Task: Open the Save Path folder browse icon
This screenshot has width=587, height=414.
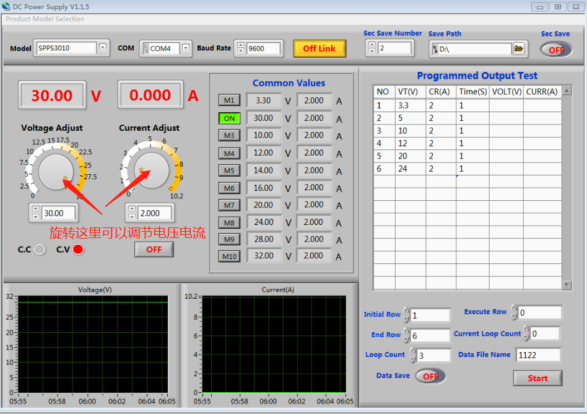Action: tap(518, 48)
